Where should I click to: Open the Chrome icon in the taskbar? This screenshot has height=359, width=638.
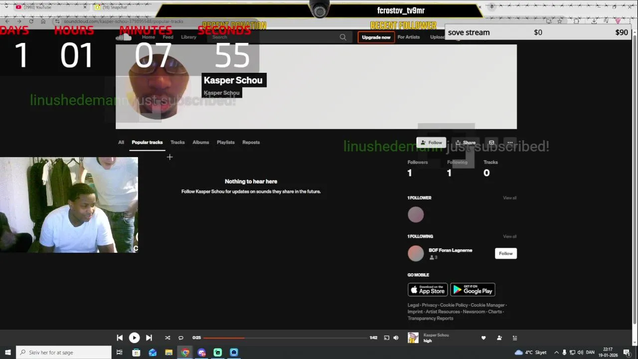click(185, 353)
